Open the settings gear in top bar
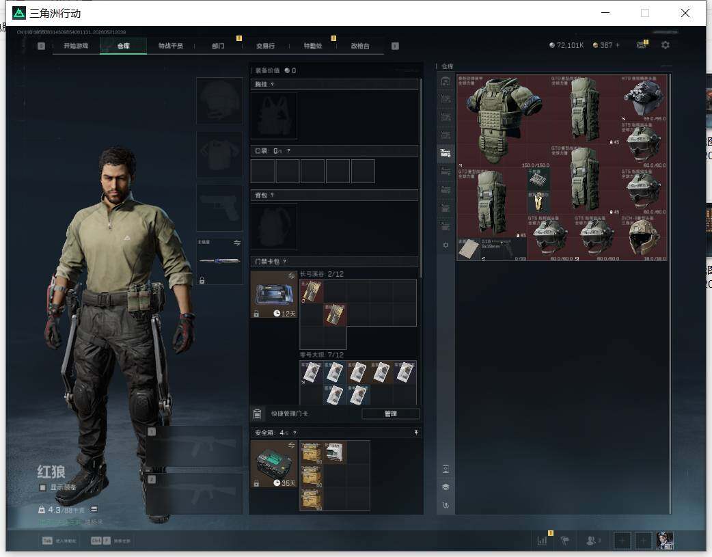The image size is (712, 557). point(666,45)
